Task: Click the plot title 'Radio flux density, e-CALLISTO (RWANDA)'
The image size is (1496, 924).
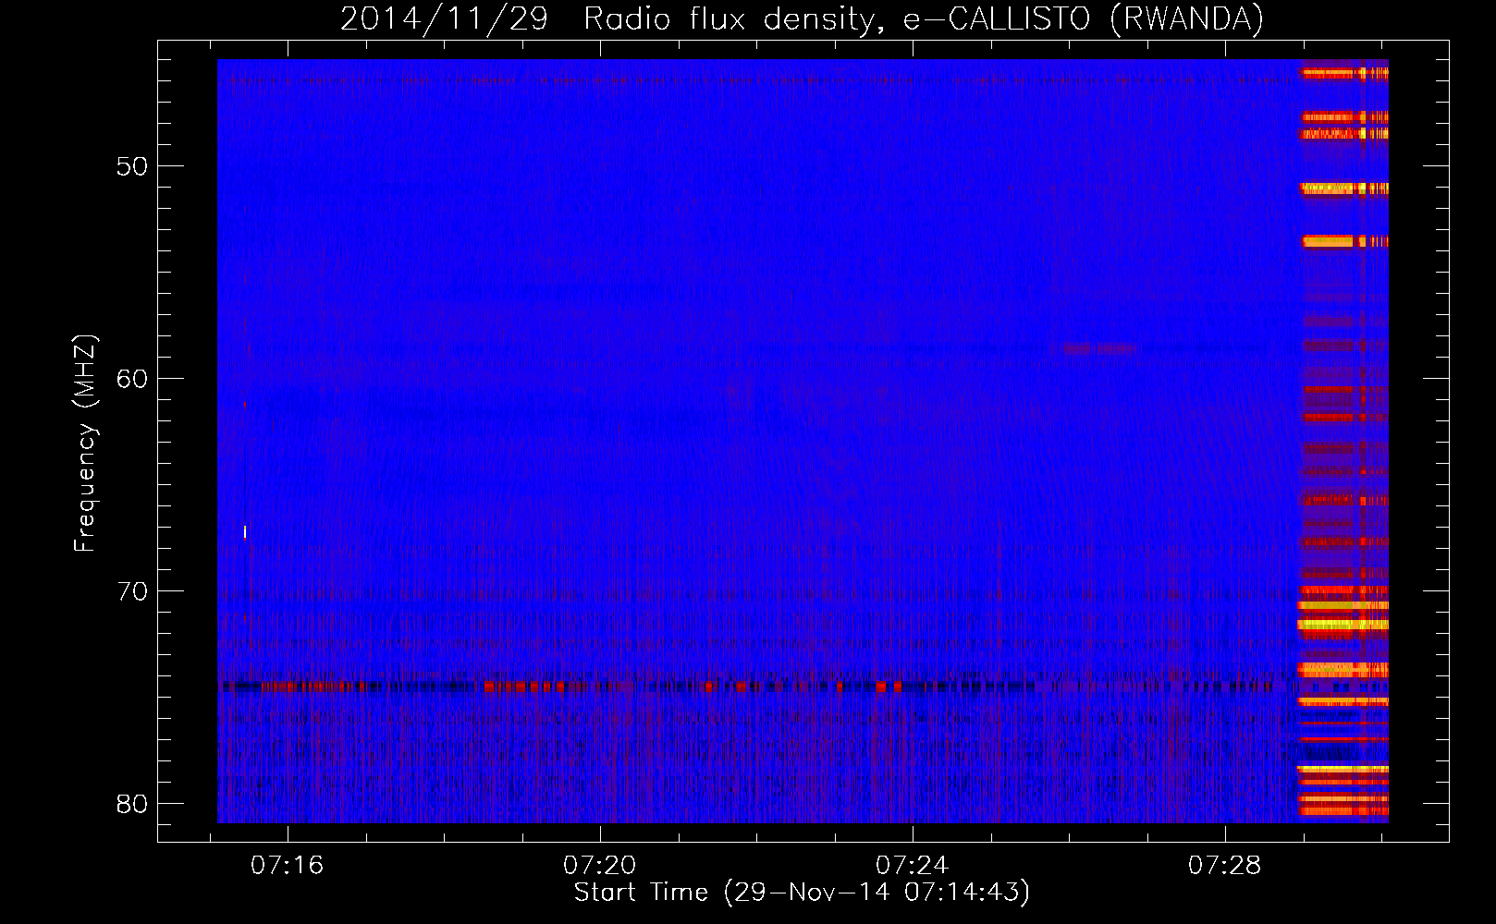Action: click(x=924, y=18)
